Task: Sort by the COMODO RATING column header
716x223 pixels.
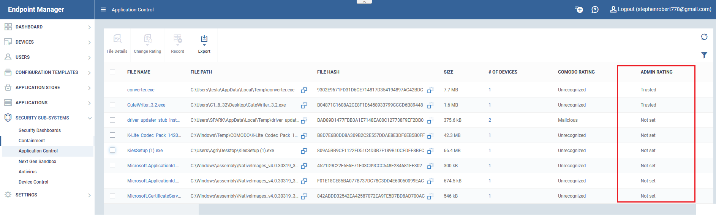Action: [x=576, y=72]
